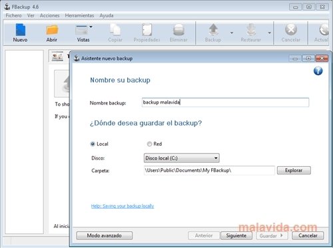Switch to Modo avanzado

pyautogui.click(x=105, y=235)
